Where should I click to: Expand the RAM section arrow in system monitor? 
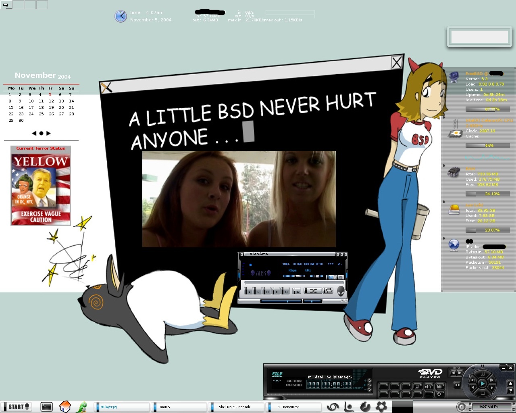pos(444,165)
